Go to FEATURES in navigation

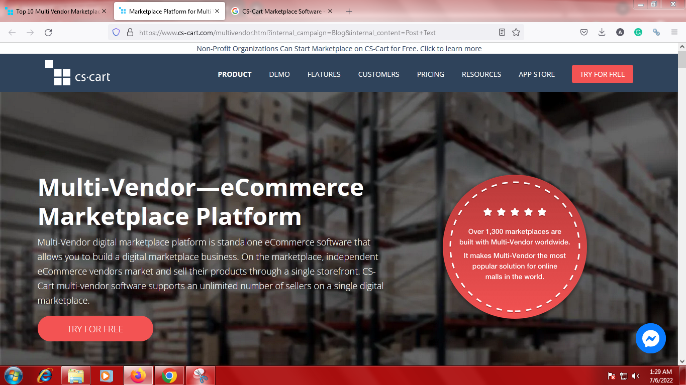pos(324,74)
